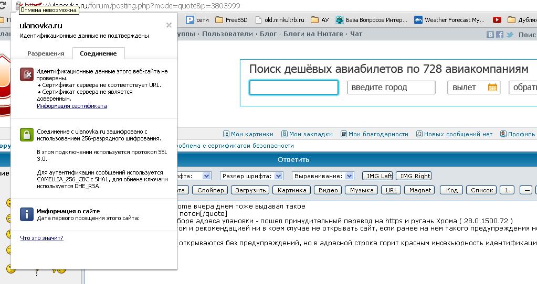Click the Magnet button
Image resolution: width=537 pixels, height=284 pixels.
coord(420,190)
